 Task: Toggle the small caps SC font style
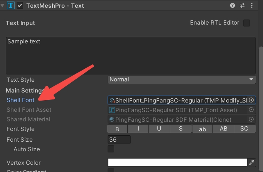244,129
